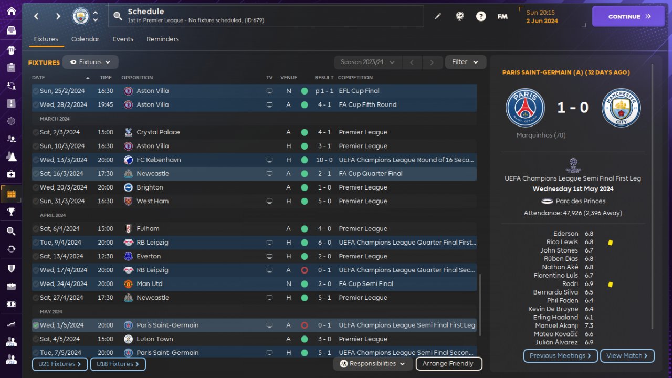Open the Squad shirt icon in the sidebar
Viewport: 672px width, 378px height.
coord(11,50)
